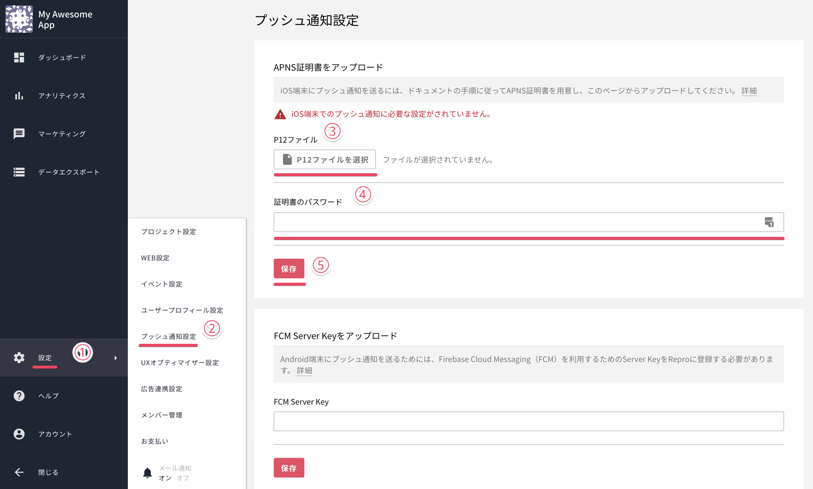The width and height of the screenshot is (813, 489).
Task: Focus the FCM Server Key input field
Action: (x=529, y=421)
